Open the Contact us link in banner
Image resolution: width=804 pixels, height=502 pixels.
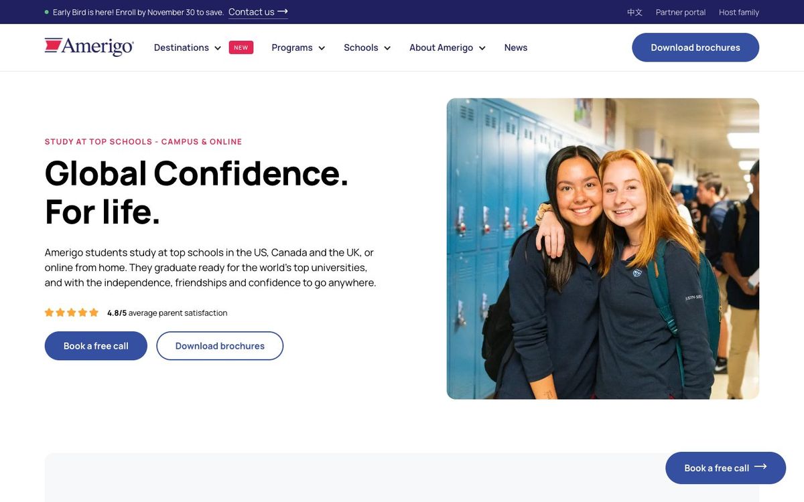pyautogui.click(x=258, y=12)
